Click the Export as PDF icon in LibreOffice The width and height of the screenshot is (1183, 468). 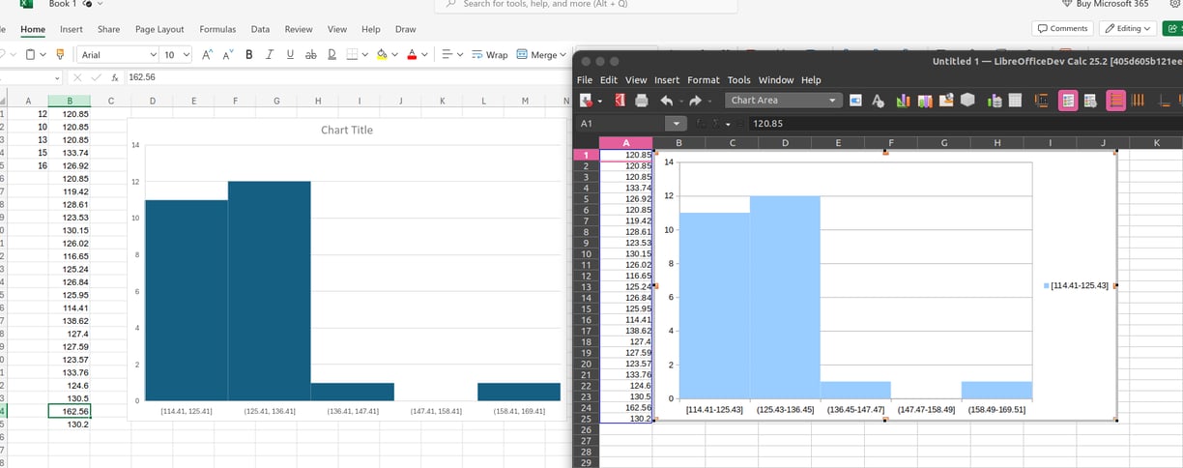coord(620,101)
